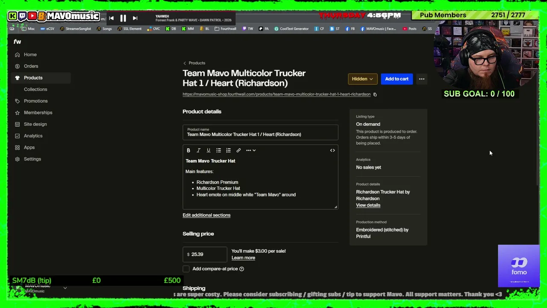The image size is (547, 308).
Task: Click 'Embroidered (stitched) by Printful' text
Action: coord(382,233)
